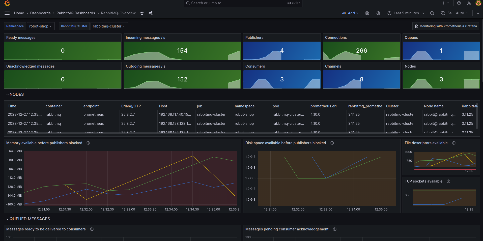This screenshot has height=241, width=483.
Task: Click the save dashboard icon
Action: tap(367, 13)
